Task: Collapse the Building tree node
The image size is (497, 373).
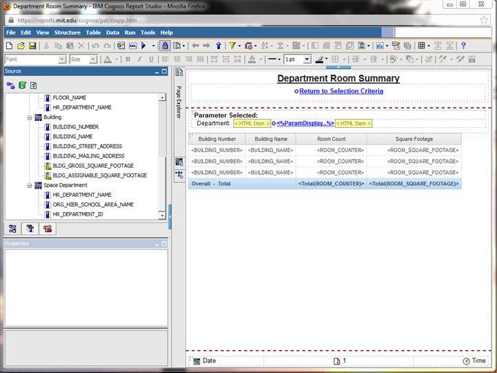Action: tap(30, 117)
